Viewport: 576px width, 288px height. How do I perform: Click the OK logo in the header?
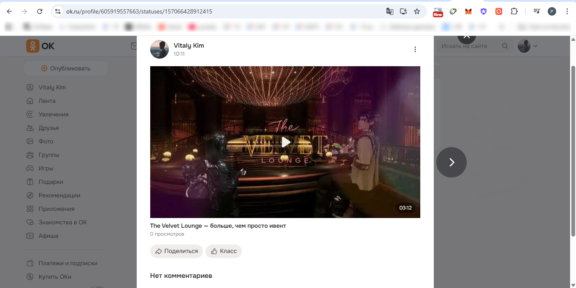[x=41, y=46]
